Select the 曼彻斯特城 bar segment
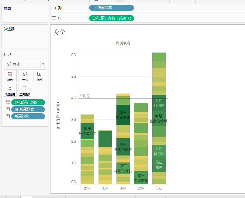 pos(159,118)
